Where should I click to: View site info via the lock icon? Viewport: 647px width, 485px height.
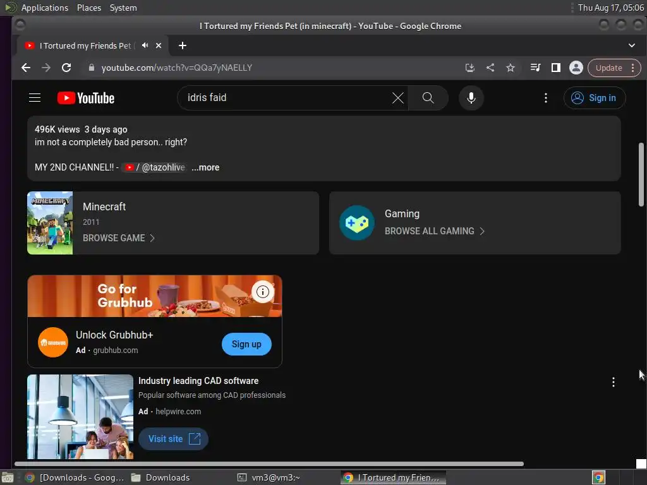(92, 68)
